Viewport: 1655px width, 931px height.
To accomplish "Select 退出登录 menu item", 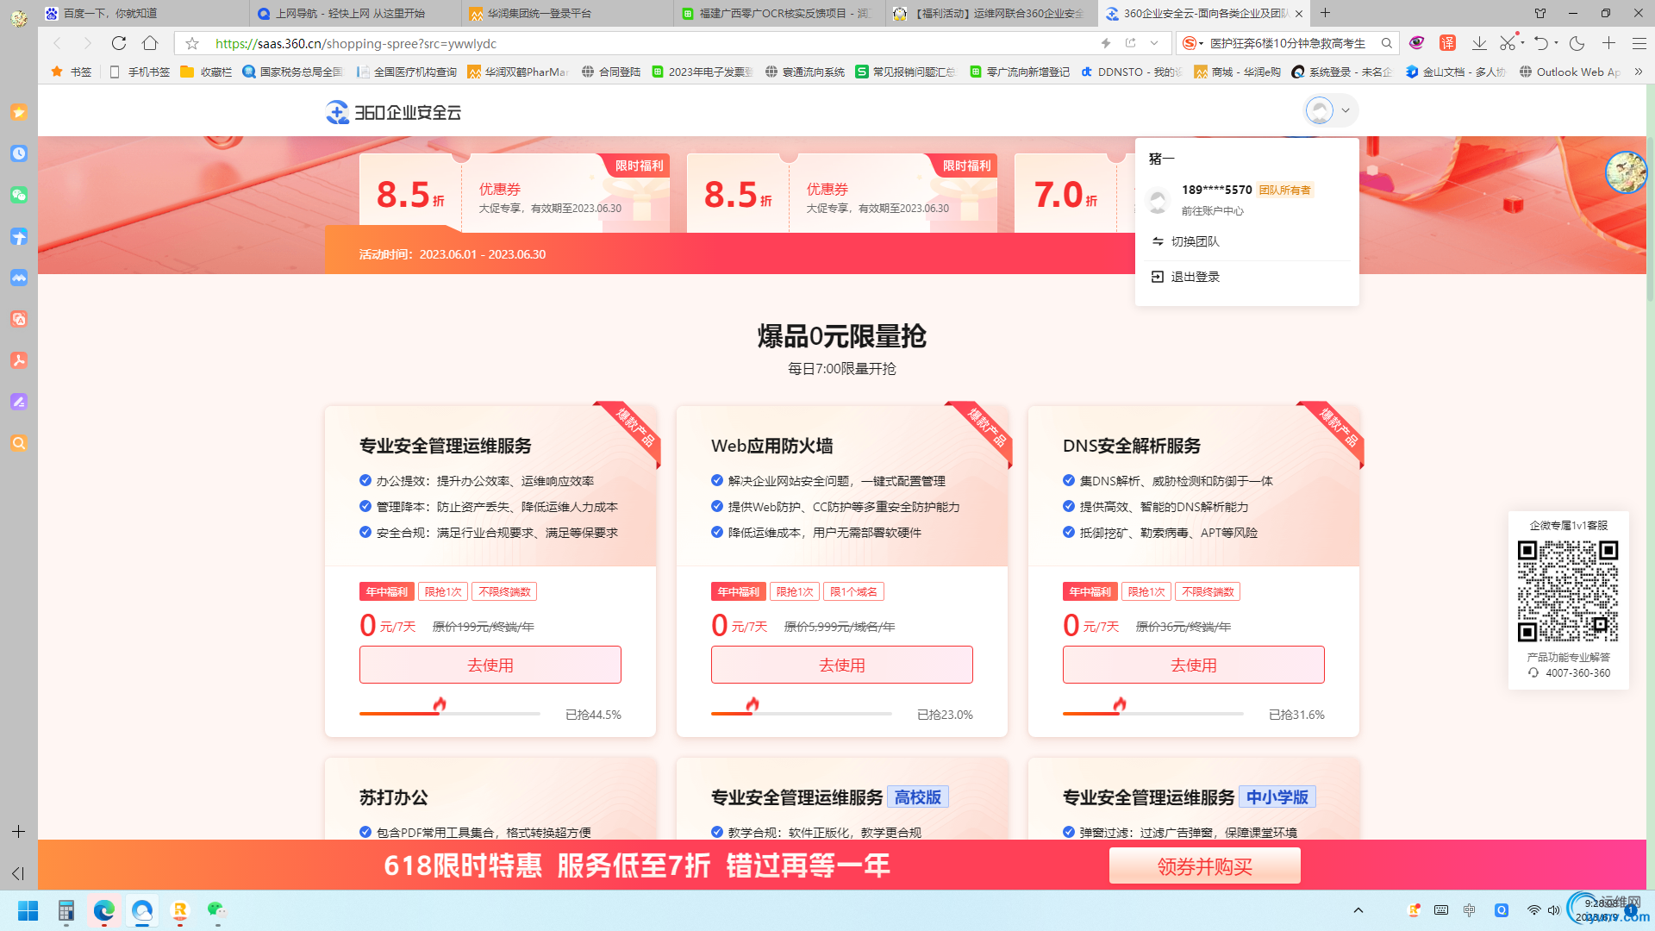I will click(x=1195, y=277).
